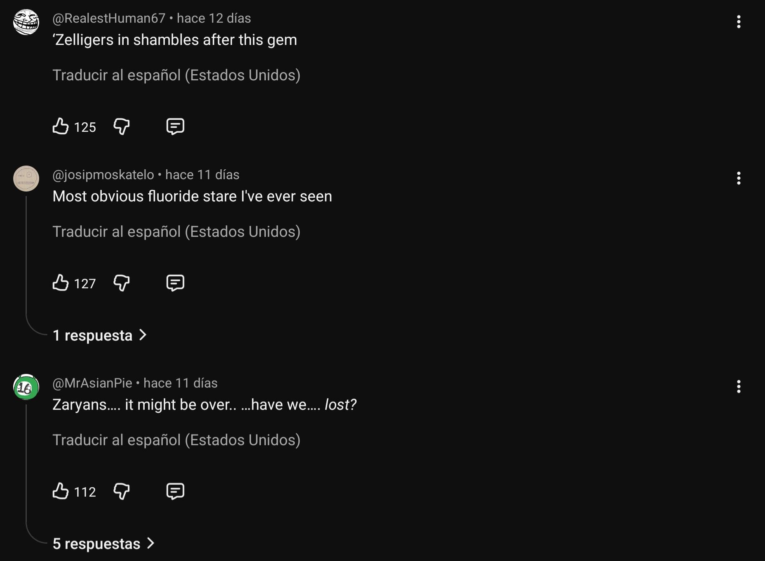The height and width of the screenshot is (561, 765).
Task: Translate the fluoride stare comment to Spanish
Action: tap(176, 232)
